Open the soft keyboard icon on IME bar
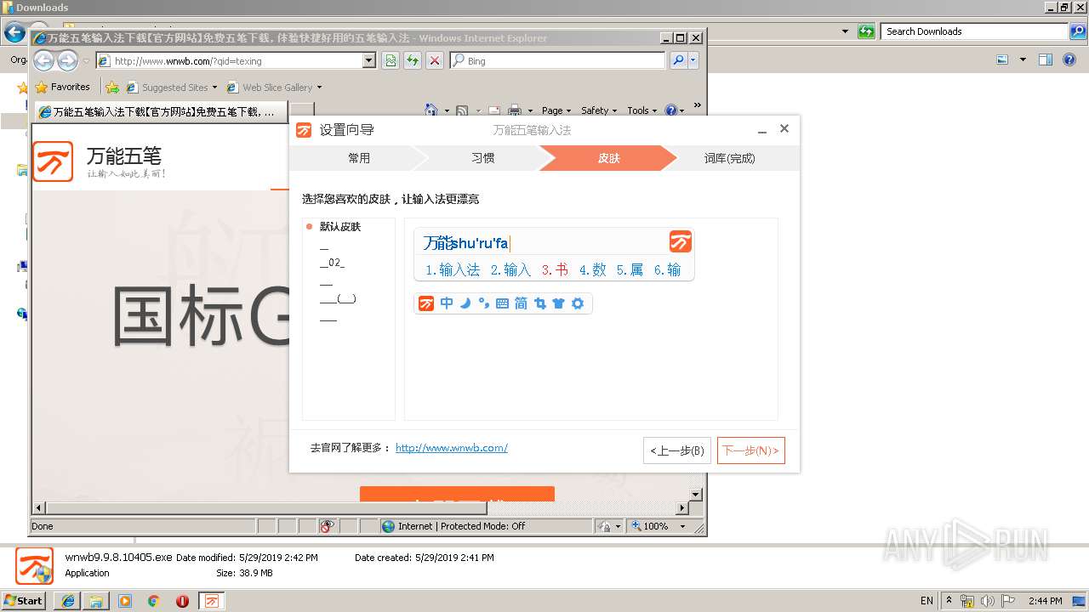The width and height of the screenshot is (1089, 612). (502, 303)
